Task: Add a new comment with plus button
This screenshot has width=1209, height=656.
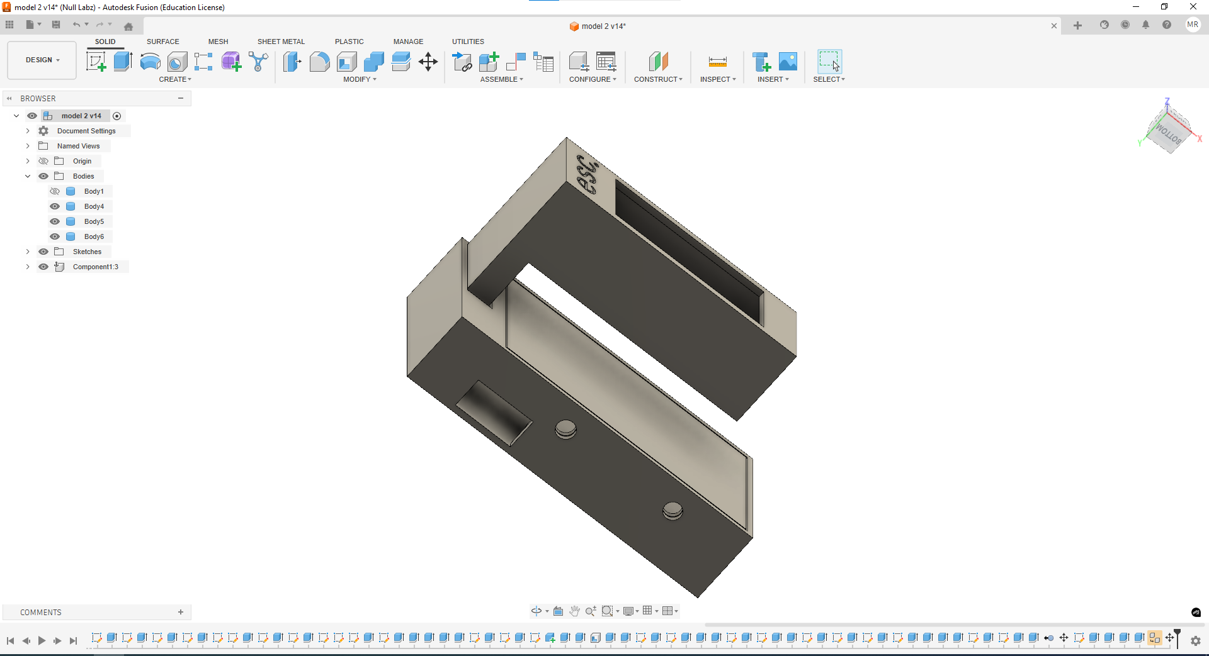Action: pyautogui.click(x=181, y=612)
